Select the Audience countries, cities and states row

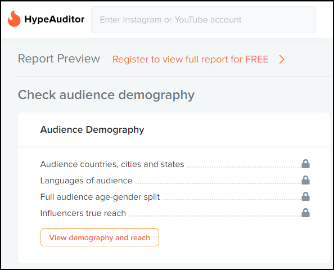coord(175,164)
